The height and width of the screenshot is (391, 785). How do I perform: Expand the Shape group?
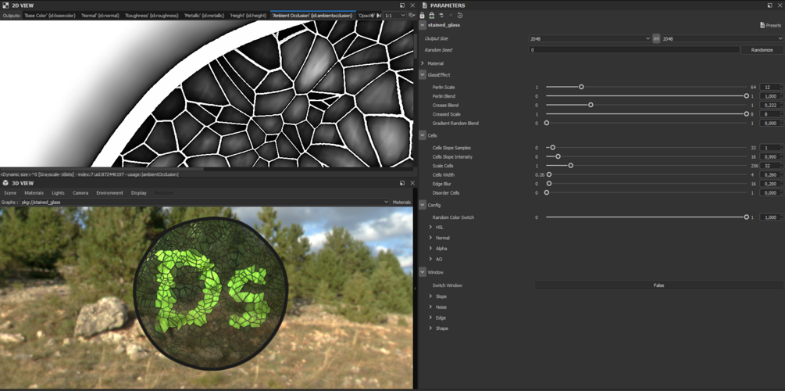pyautogui.click(x=430, y=328)
